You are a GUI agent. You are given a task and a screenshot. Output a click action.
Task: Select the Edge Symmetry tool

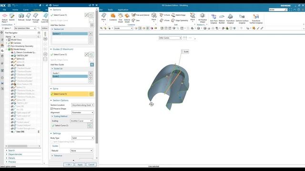click(x=180, y=20)
